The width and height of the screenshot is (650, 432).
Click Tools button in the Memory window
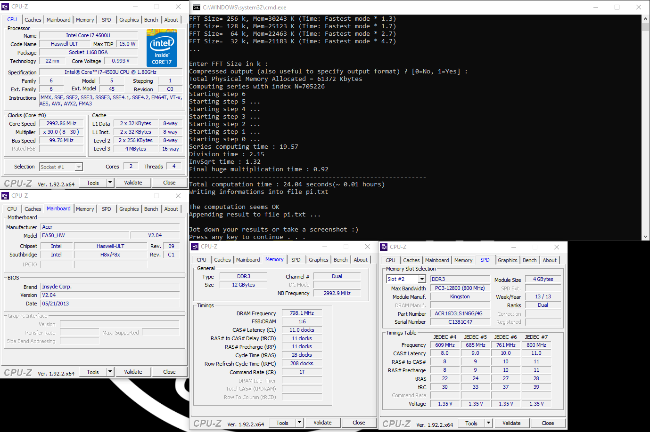coord(282,423)
